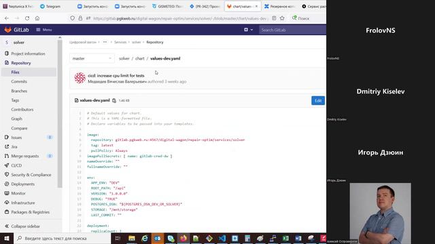Click the shield tracking protection icon
The height and width of the screenshot is (244, 435).
[73, 18]
